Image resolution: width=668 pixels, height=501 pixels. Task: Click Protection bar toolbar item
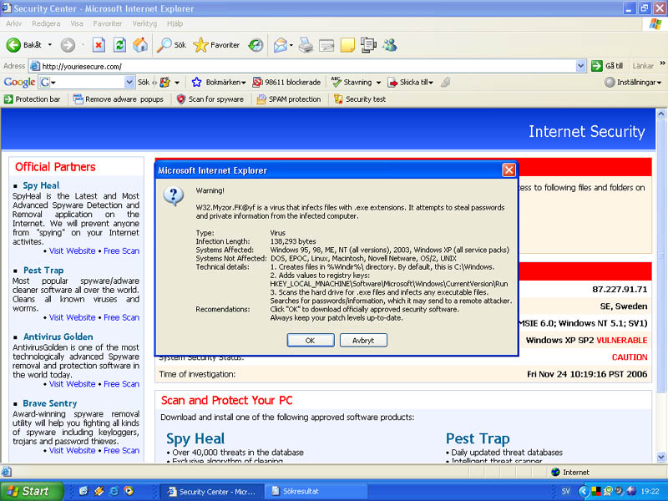(32, 99)
